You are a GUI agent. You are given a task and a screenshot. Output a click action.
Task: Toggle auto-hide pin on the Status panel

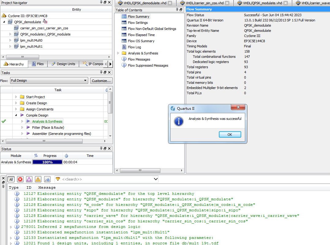101,149
